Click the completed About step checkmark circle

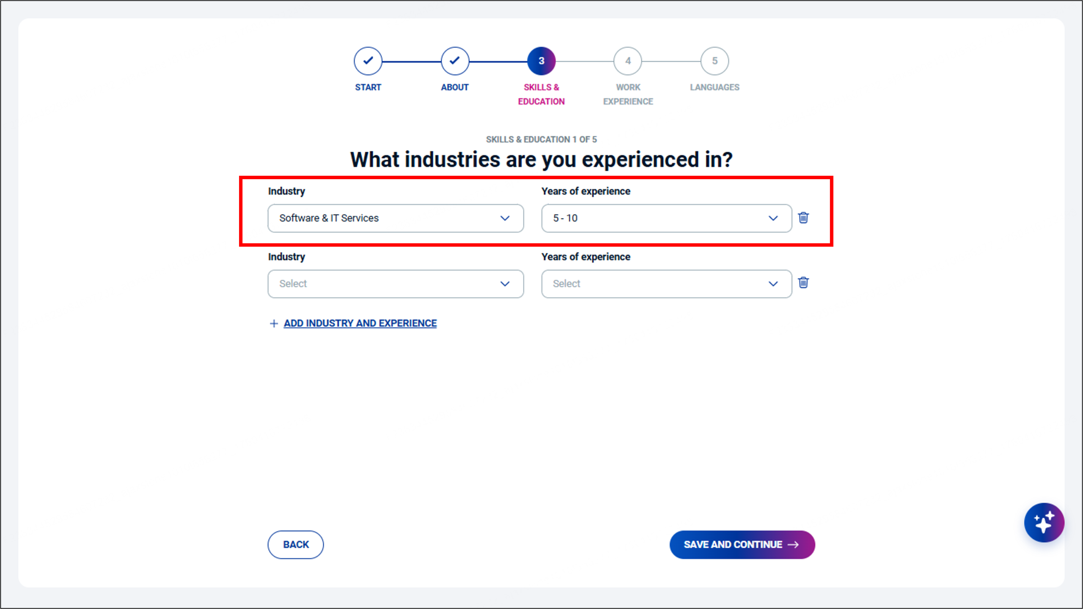pos(455,61)
